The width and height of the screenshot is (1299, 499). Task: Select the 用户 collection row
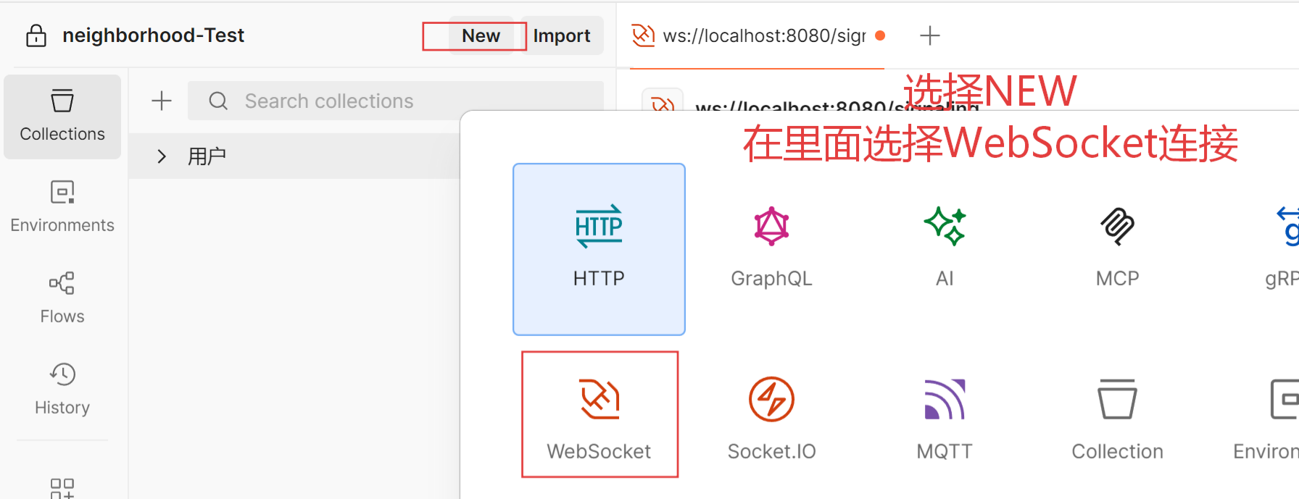[x=294, y=156]
